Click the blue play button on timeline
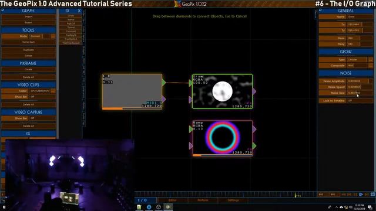This screenshot has height=211, width=376. click(361, 195)
